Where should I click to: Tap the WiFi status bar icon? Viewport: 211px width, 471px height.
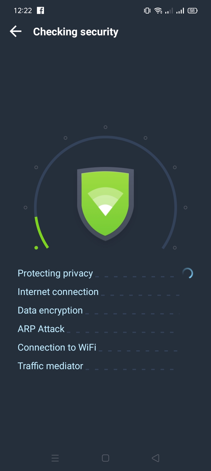coord(158,11)
